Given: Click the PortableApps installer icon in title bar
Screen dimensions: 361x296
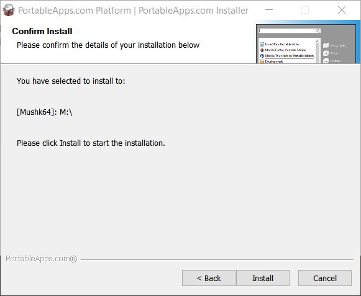Looking at the screenshot, I should [9, 11].
